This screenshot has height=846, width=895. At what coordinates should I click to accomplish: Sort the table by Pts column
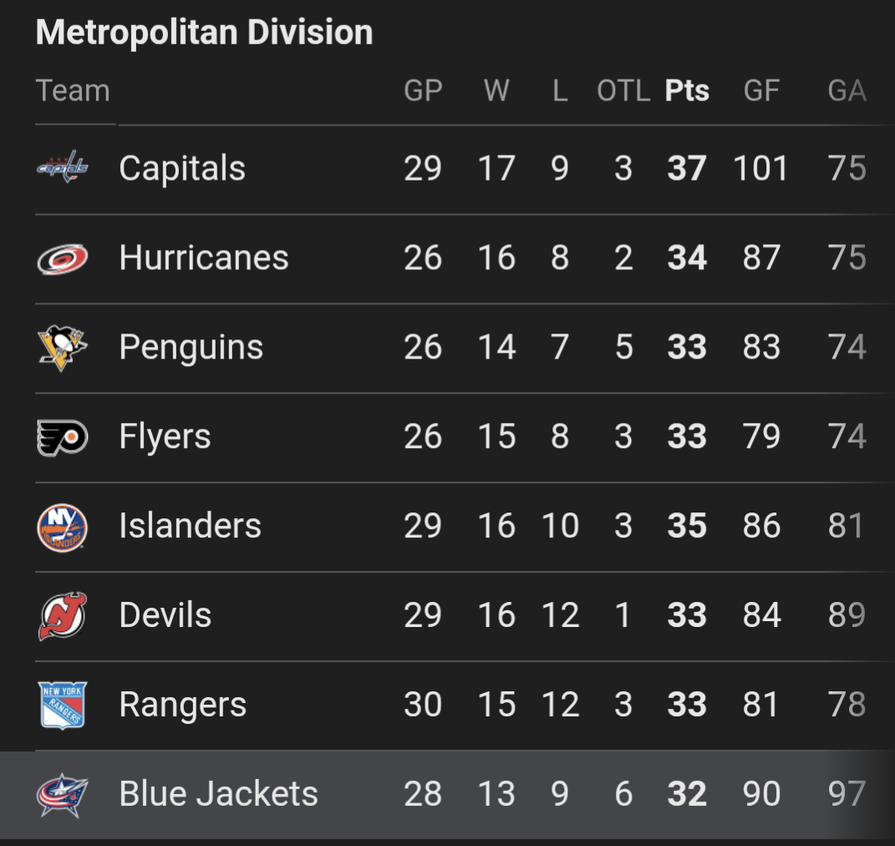point(686,90)
